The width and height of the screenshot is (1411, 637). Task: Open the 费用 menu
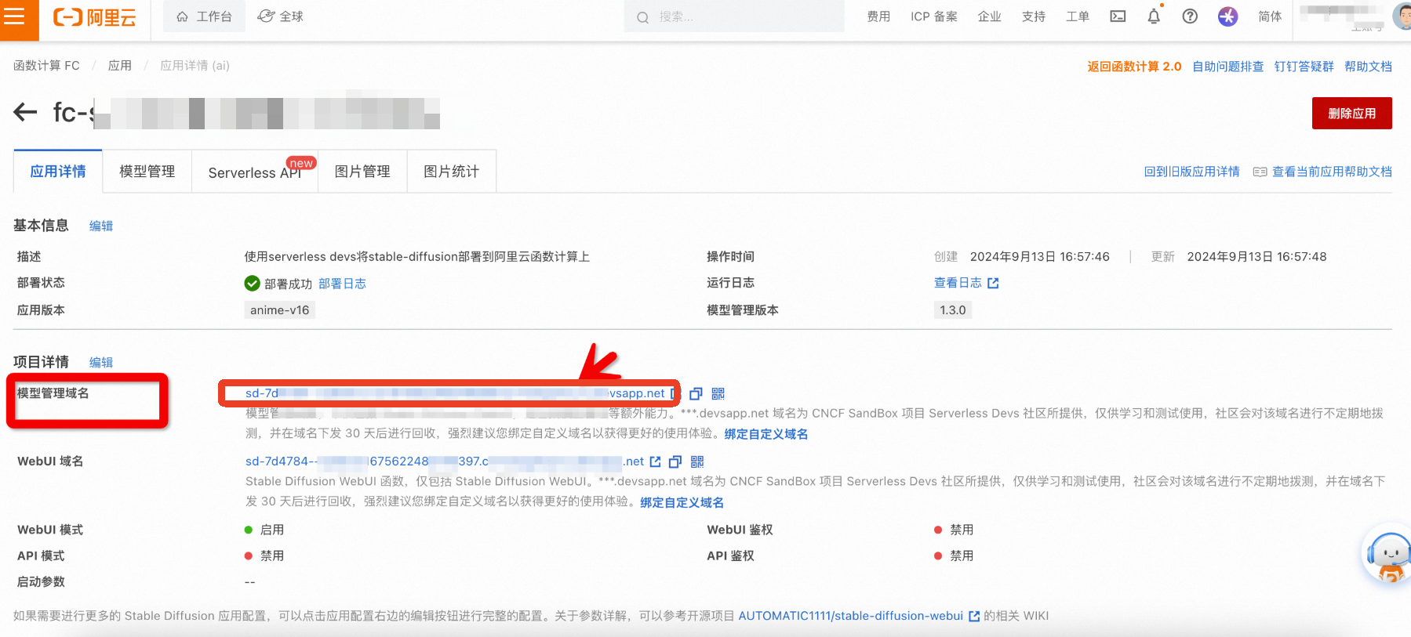[878, 16]
